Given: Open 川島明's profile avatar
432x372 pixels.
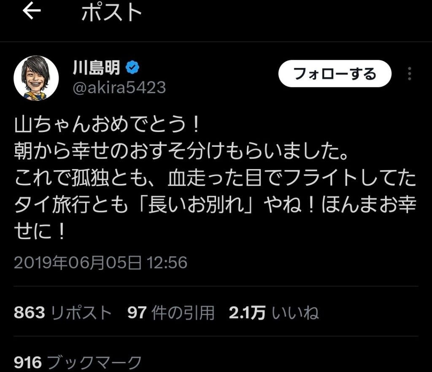Looking at the screenshot, I should [36, 78].
